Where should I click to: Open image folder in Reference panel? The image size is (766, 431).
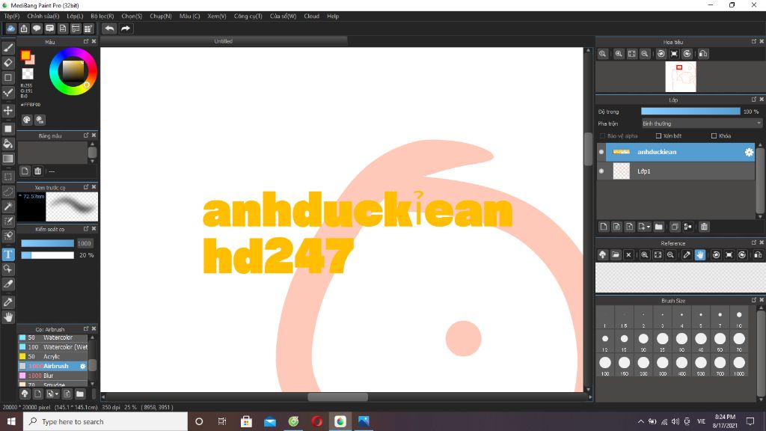point(616,254)
